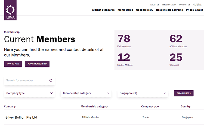This screenshot has height=136, width=204.
Task: Click the Contact Us link
Action: click(185, 5)
